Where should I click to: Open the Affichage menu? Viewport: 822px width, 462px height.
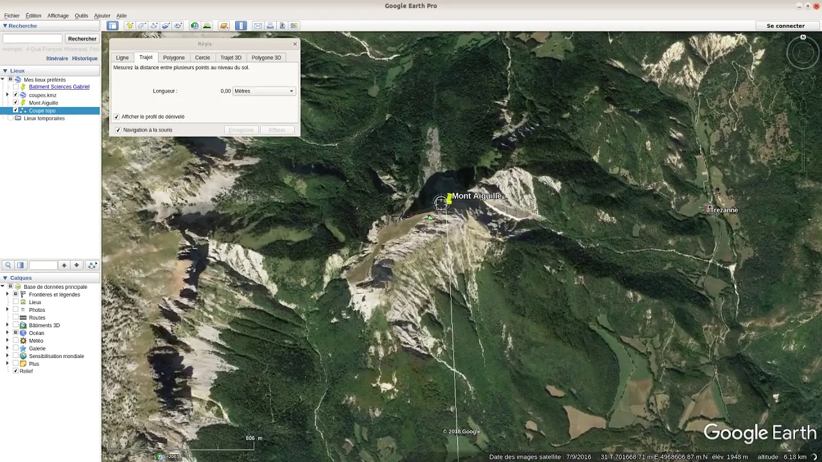(58, 15)
